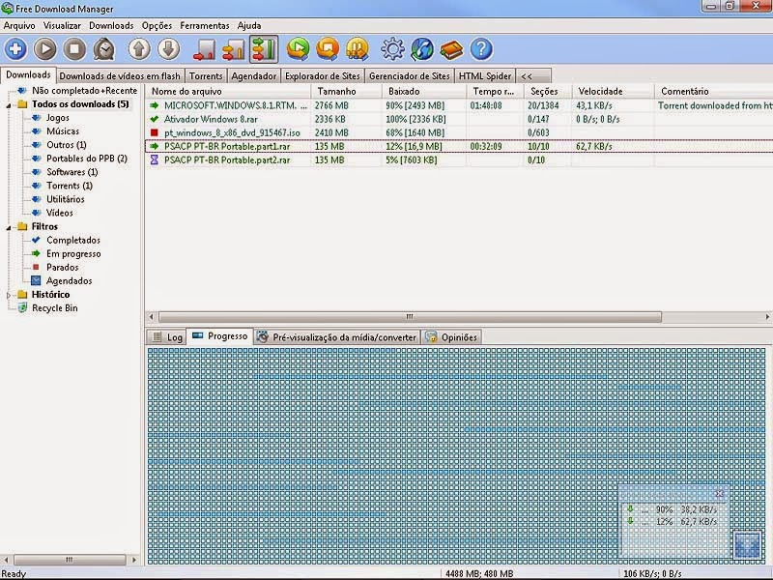Select the Portables do PPB (2) category
The width and height of the screenshot is (773, 580).
click(87, 159)
